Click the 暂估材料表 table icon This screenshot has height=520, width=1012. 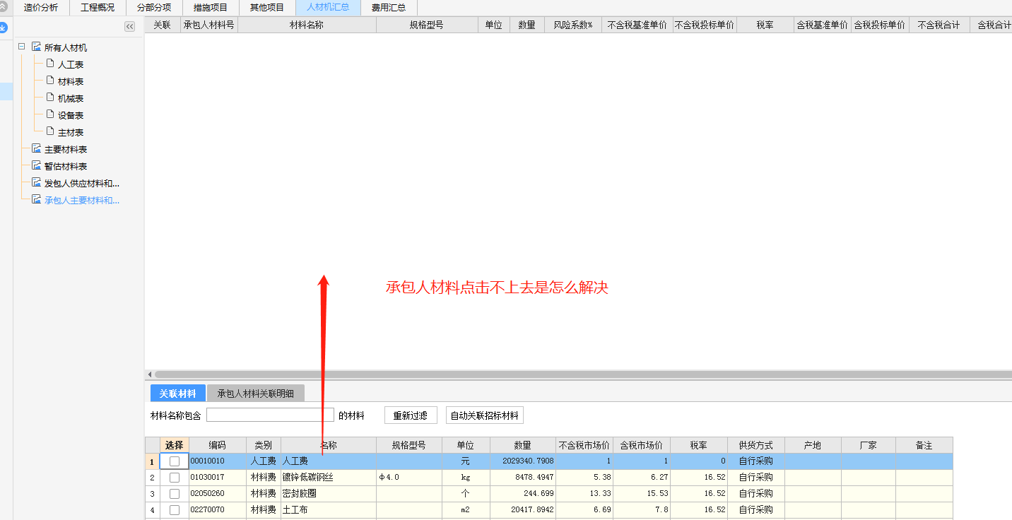point(36,166)
